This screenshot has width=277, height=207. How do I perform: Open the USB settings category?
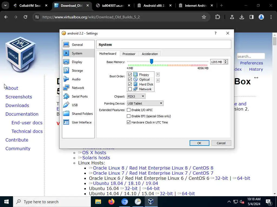78,105
